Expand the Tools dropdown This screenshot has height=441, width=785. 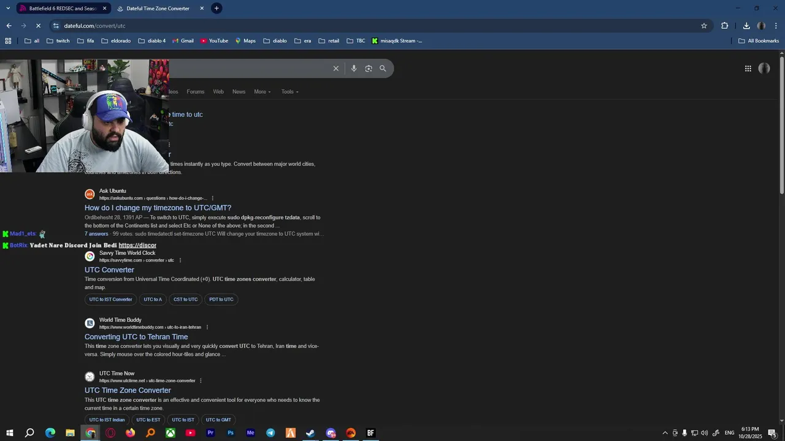click(290, 92)
